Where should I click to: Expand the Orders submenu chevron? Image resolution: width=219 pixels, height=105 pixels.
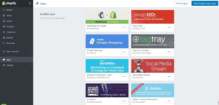point(31,21)
